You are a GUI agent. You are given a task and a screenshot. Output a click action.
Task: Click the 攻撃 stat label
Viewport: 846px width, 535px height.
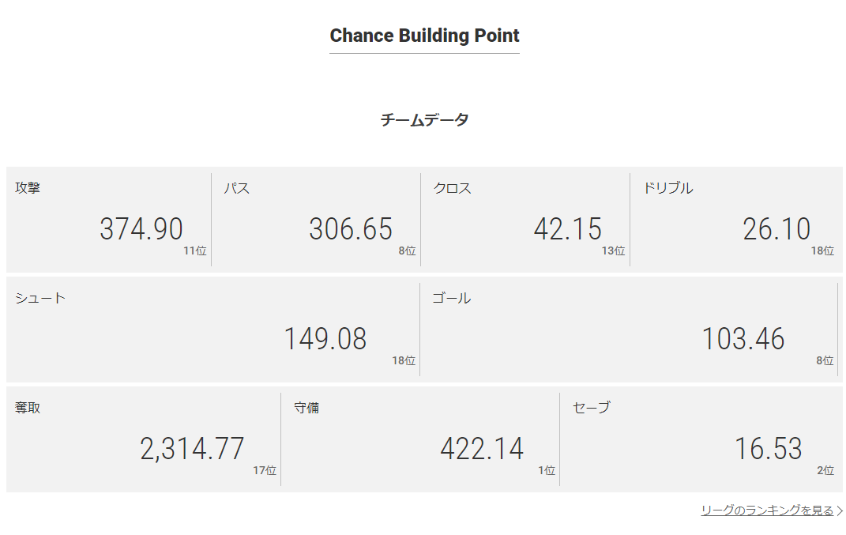pyautogui.click(x=28, y=188)
